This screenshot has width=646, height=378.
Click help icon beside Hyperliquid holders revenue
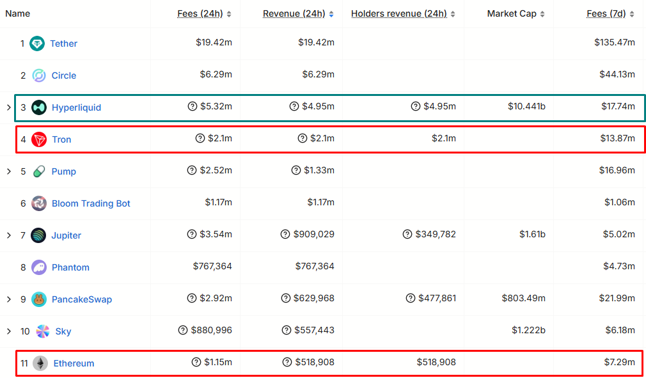[416, 107]
